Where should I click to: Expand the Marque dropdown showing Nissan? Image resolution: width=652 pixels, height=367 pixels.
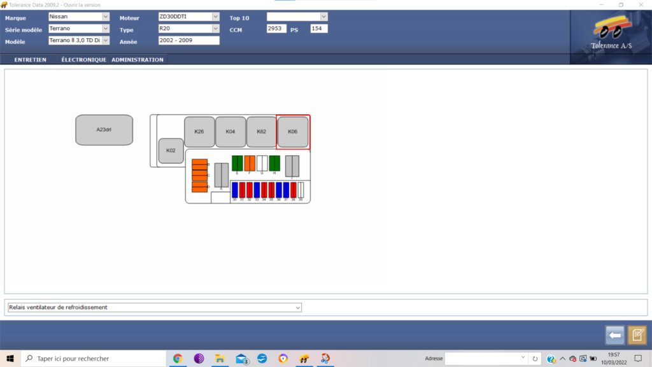point(106,17)
